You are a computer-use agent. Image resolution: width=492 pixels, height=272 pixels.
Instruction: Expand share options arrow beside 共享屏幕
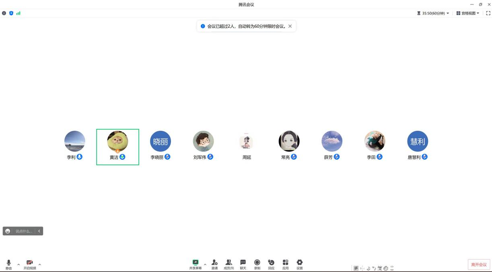tap(205, 264)
